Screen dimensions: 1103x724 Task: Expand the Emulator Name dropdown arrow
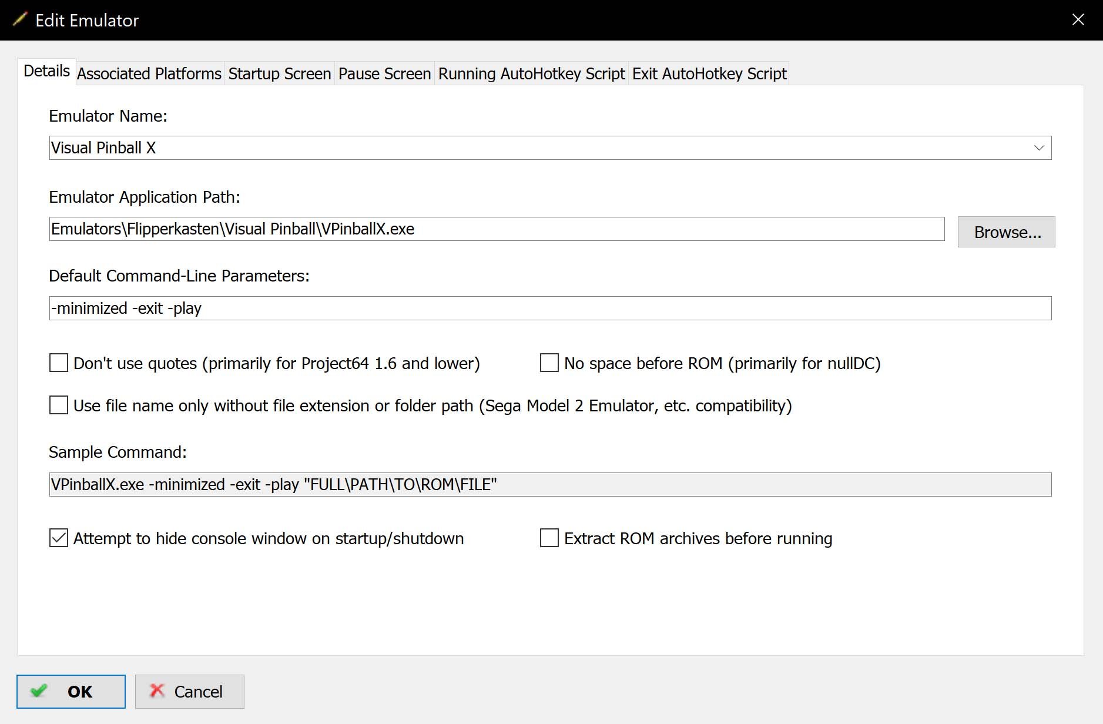coord(1039,148)
